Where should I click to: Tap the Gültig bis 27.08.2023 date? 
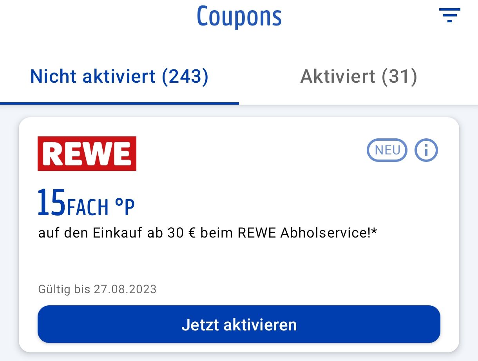97,289
